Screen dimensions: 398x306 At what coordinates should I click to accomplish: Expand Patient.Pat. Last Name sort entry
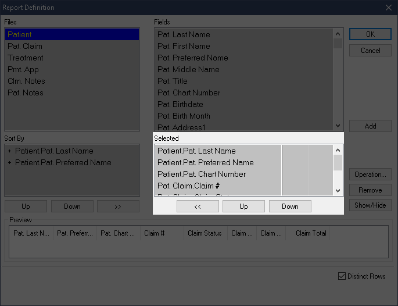(10, 151)
